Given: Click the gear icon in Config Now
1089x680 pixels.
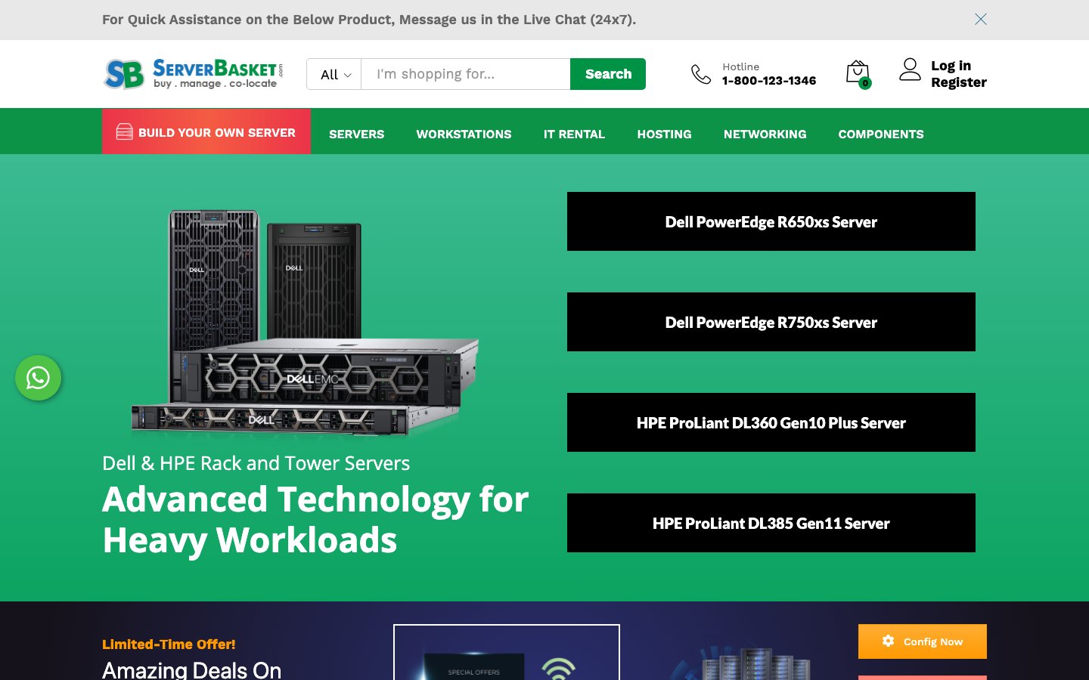Looking at the screenshot, I should tap(889, 641).
